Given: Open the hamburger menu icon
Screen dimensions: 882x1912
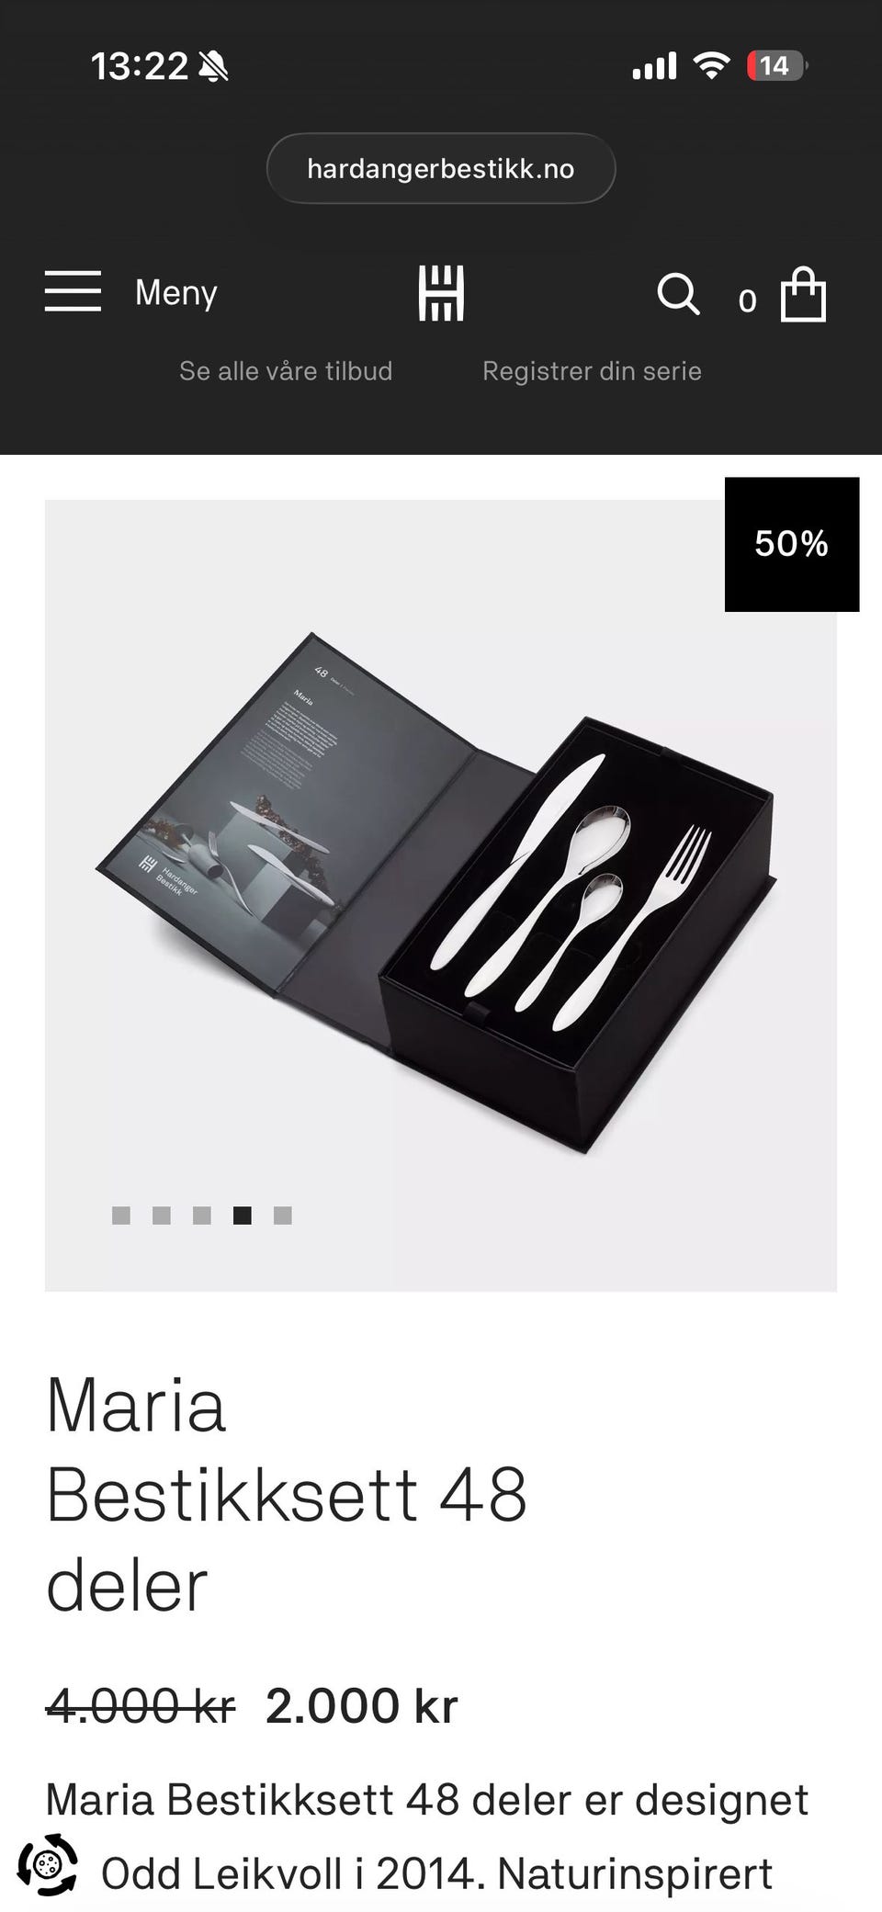Looking at the screenshot, I should coord(73,291).
